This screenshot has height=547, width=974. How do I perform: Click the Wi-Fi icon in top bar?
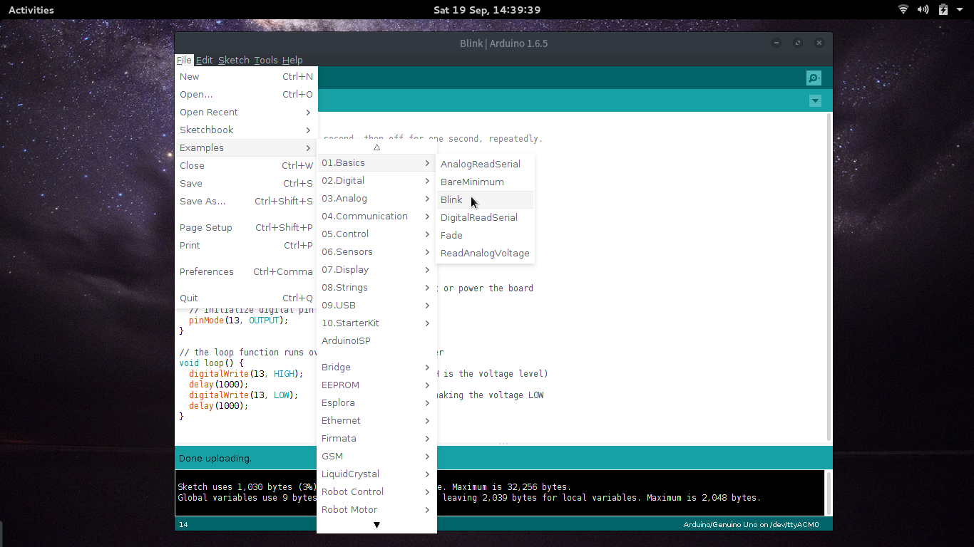(x=903, y=10)
